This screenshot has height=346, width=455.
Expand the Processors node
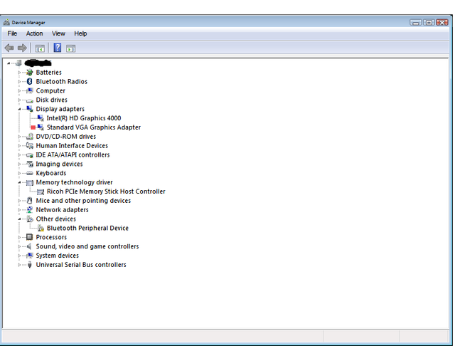pyautogui.click(x=19, y=237)
